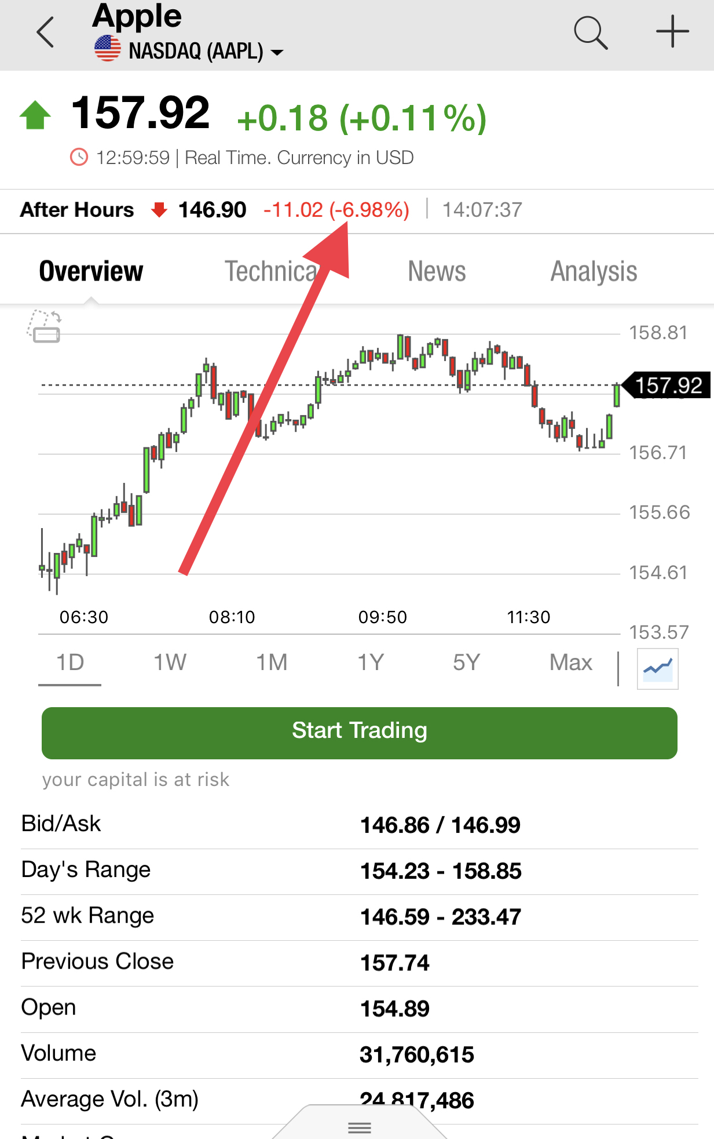Switch chart type via line-chart icon
This screenshot has width=714, height=1139.
pyautogui.click(x=658, y=669)
